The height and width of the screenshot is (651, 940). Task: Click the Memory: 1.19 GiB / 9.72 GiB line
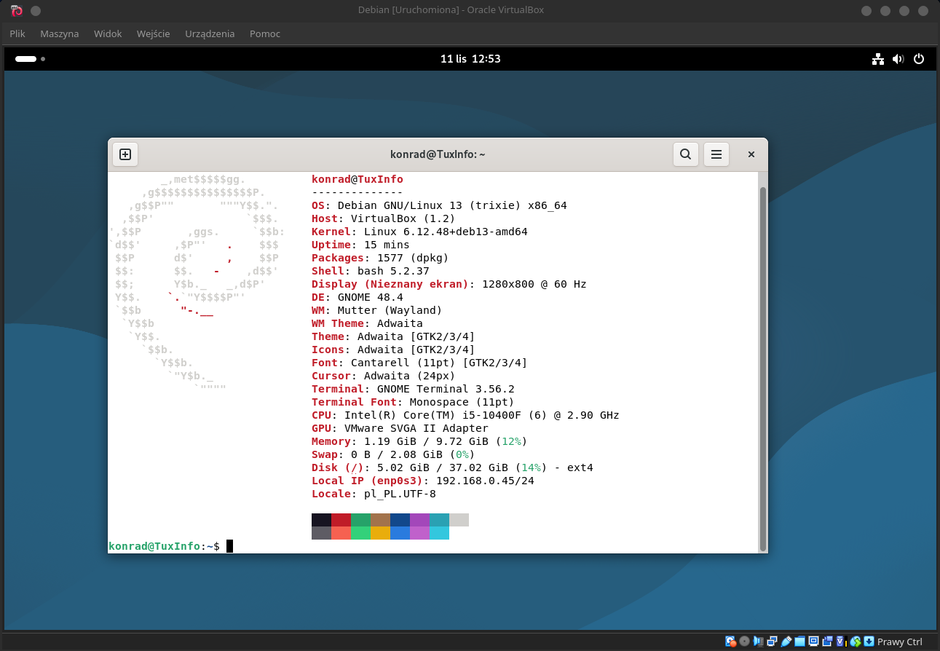click(x=419, y=441)
